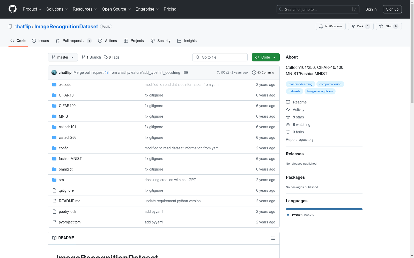Click the book icon beside Readme
Viewport: 414px width, 258px height.
(x=288, y=102)
